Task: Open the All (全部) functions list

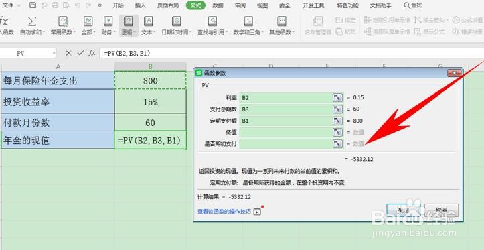Action: (x=88, y=25)
